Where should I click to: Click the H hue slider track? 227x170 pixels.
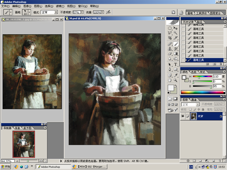(202, 76)
